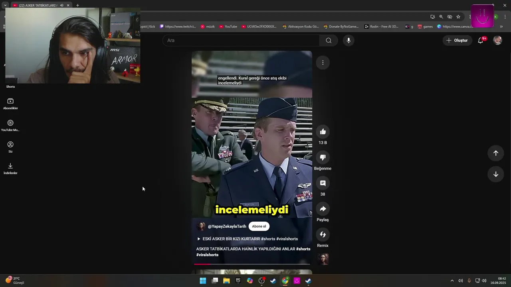
Task: Open Copilot from the taskbar
Action: (x=250, y=281)
